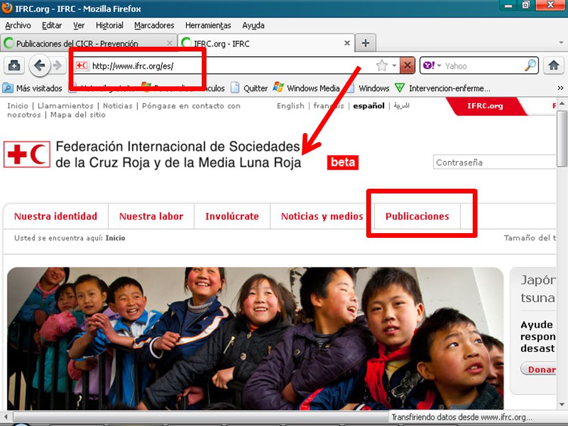
Task: Click the Llamamientos link
Action: point(65,106)
